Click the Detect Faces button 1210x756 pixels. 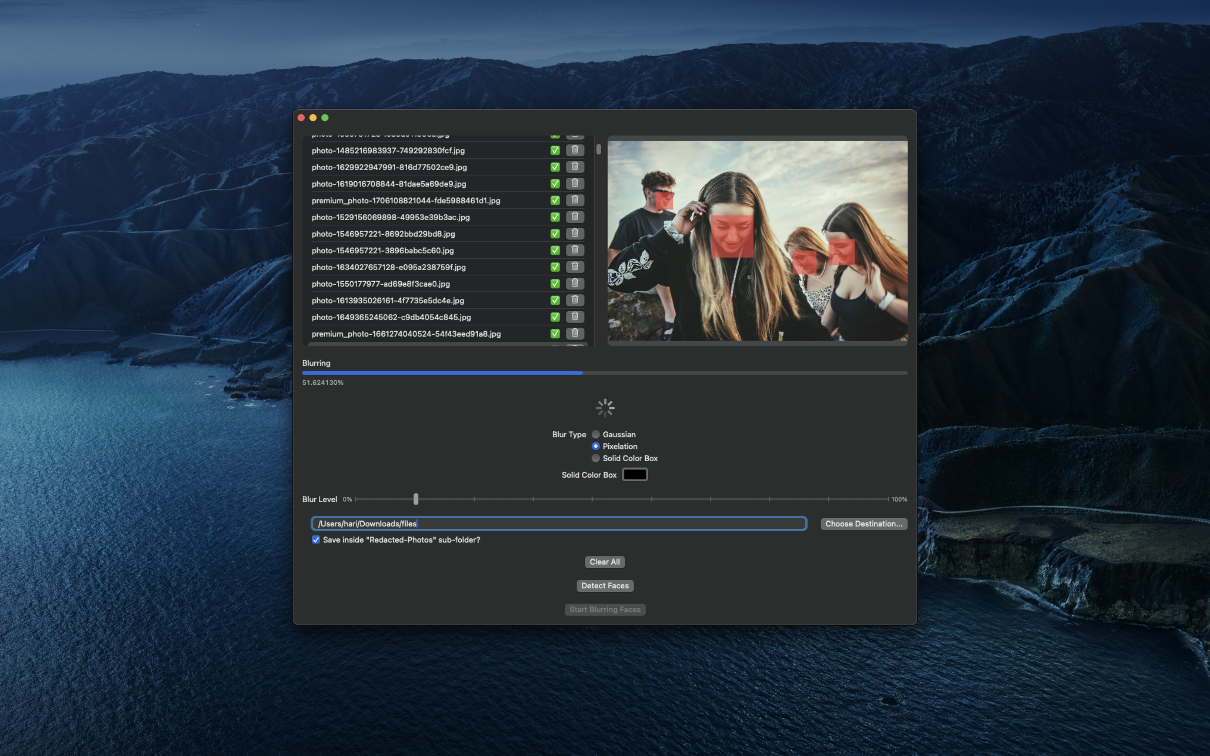click(x=605, y=585)
